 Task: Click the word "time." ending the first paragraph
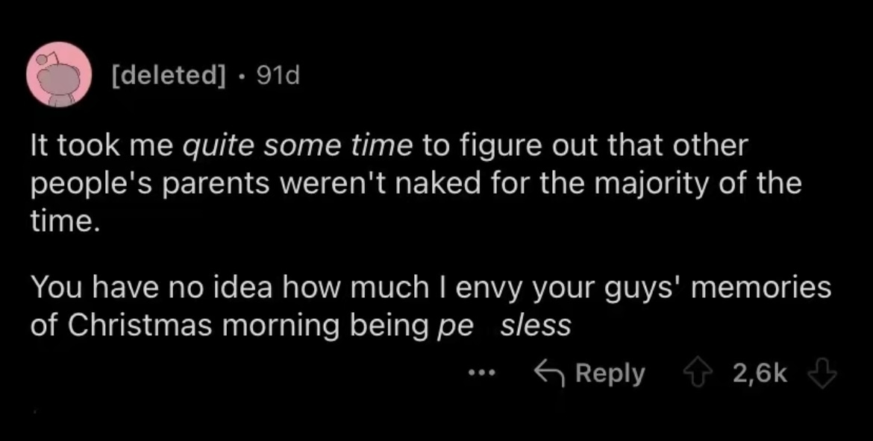63,219
